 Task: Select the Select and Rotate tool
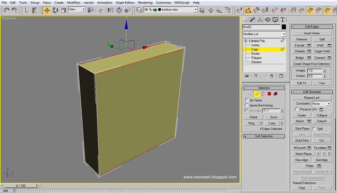pyautogui.click(x=55, y=10)
